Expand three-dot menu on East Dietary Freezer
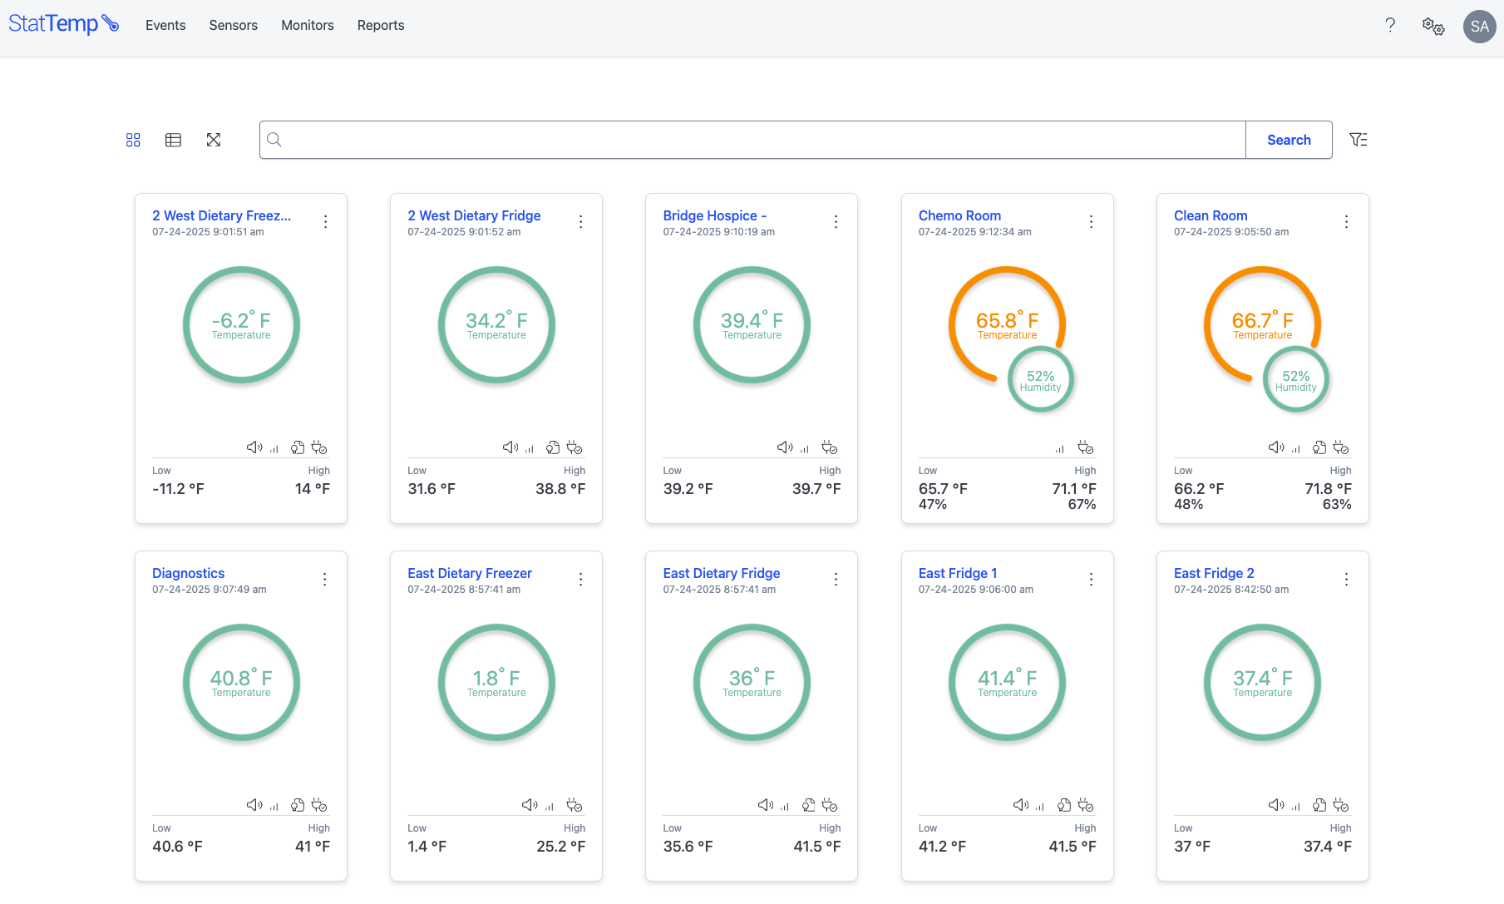1504x904 pixels. click(x=580, y=580)
